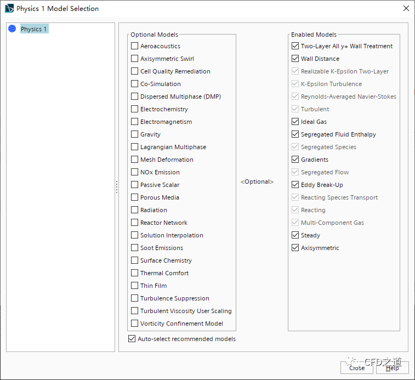Enable Turbulence Suppression
This screenshot has width=415, height=380.
134,298
